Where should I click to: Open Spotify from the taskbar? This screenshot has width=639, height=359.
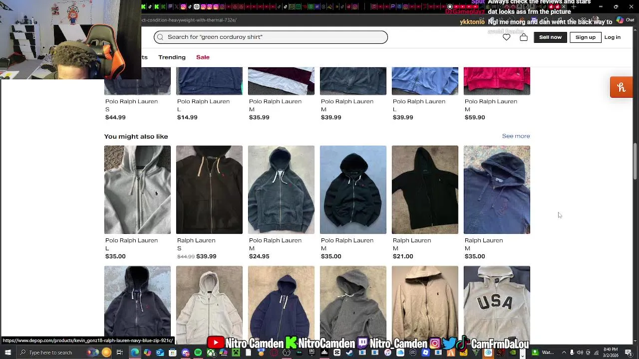pyautogui.click(x=198, y=353)
